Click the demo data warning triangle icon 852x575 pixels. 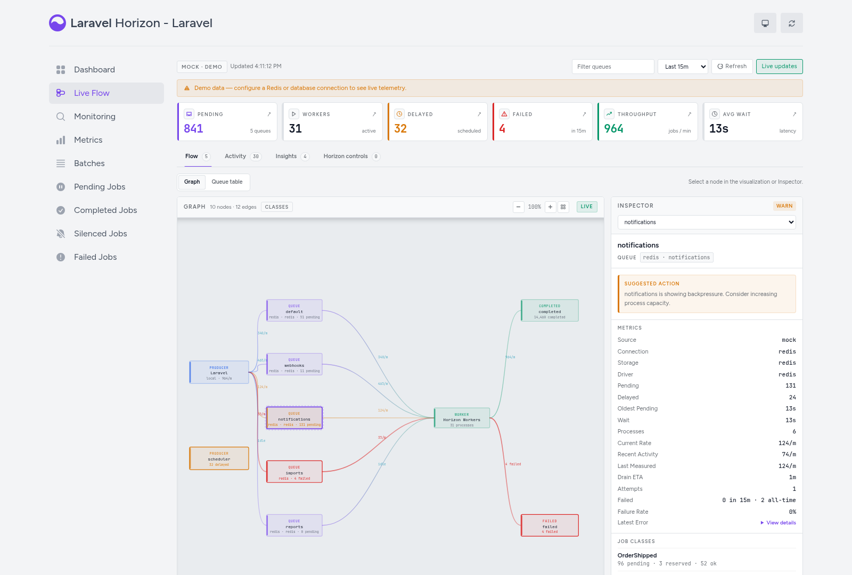pos(187,88)
